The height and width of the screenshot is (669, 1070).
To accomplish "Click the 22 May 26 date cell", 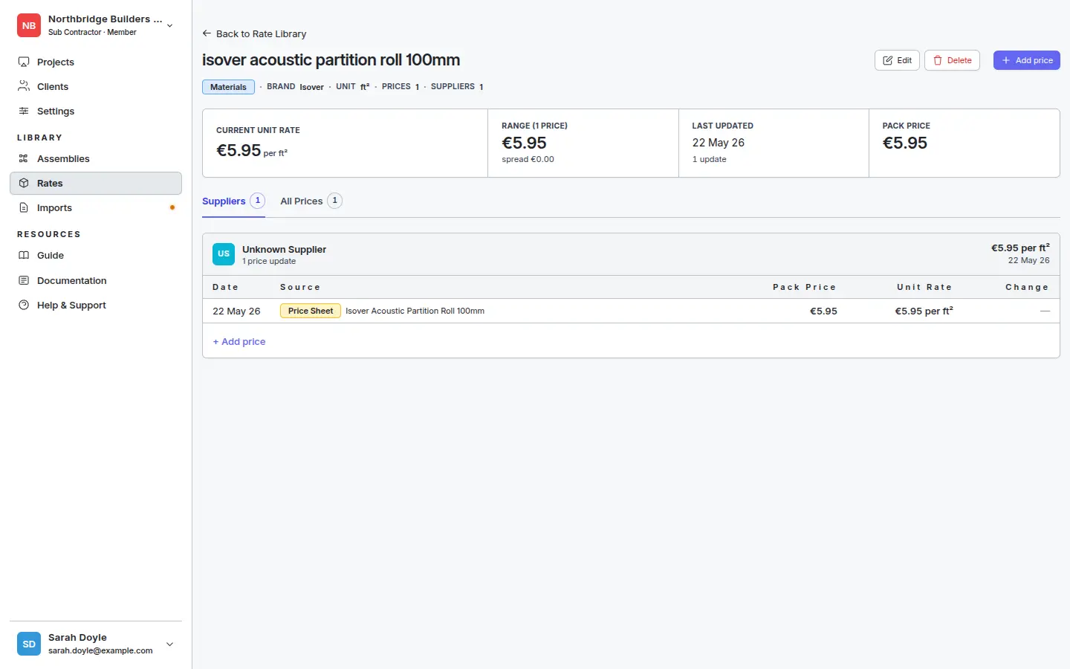I will [236, 311].
